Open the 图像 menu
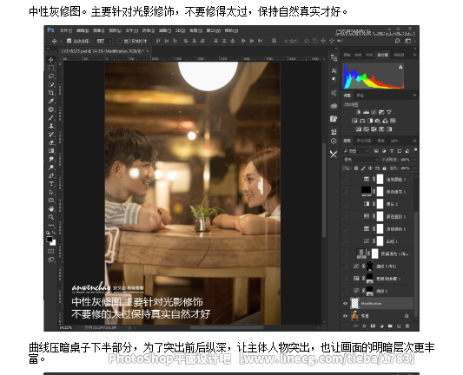463x375 pixels. tap(99, 30)
